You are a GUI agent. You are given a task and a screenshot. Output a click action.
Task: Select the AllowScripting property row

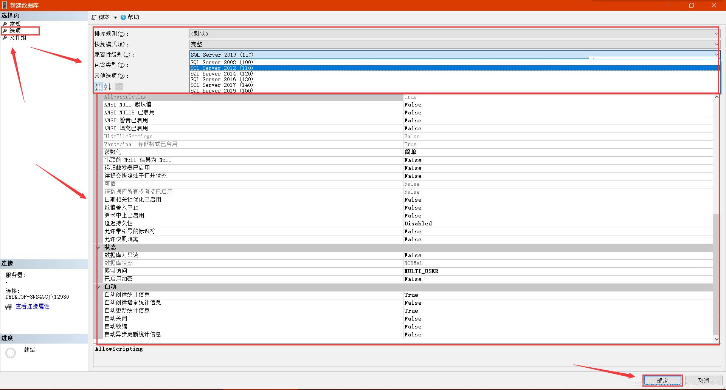coord(408,97)
